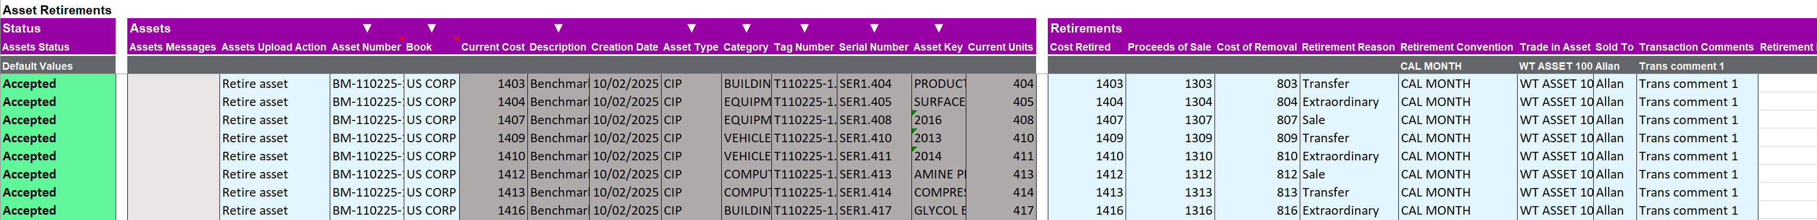Select the Asset Key cell showing 2016
1817x220 pixels.
pos(938,120)
